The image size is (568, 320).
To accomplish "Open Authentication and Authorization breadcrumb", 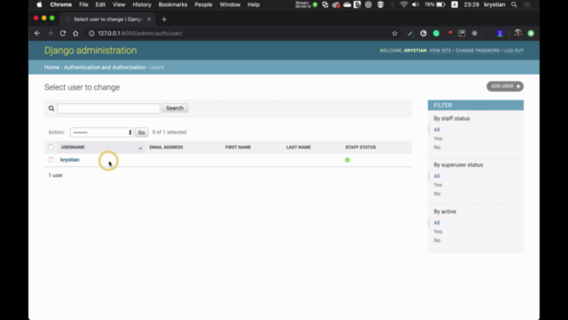I will [105, 68].
